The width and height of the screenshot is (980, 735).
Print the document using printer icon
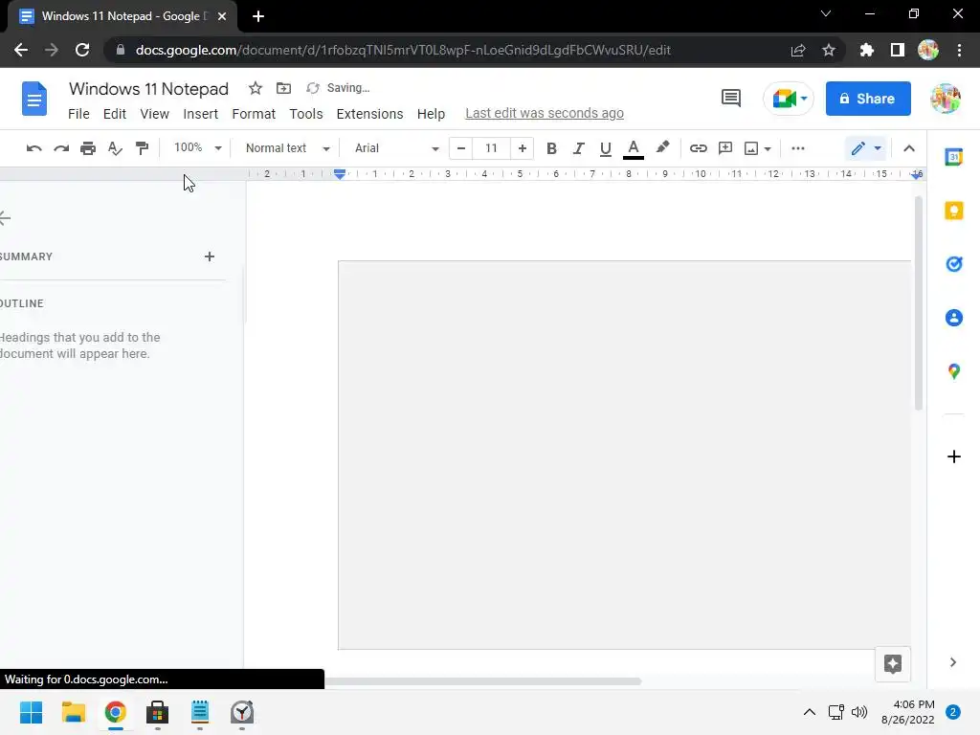point(88,148)
